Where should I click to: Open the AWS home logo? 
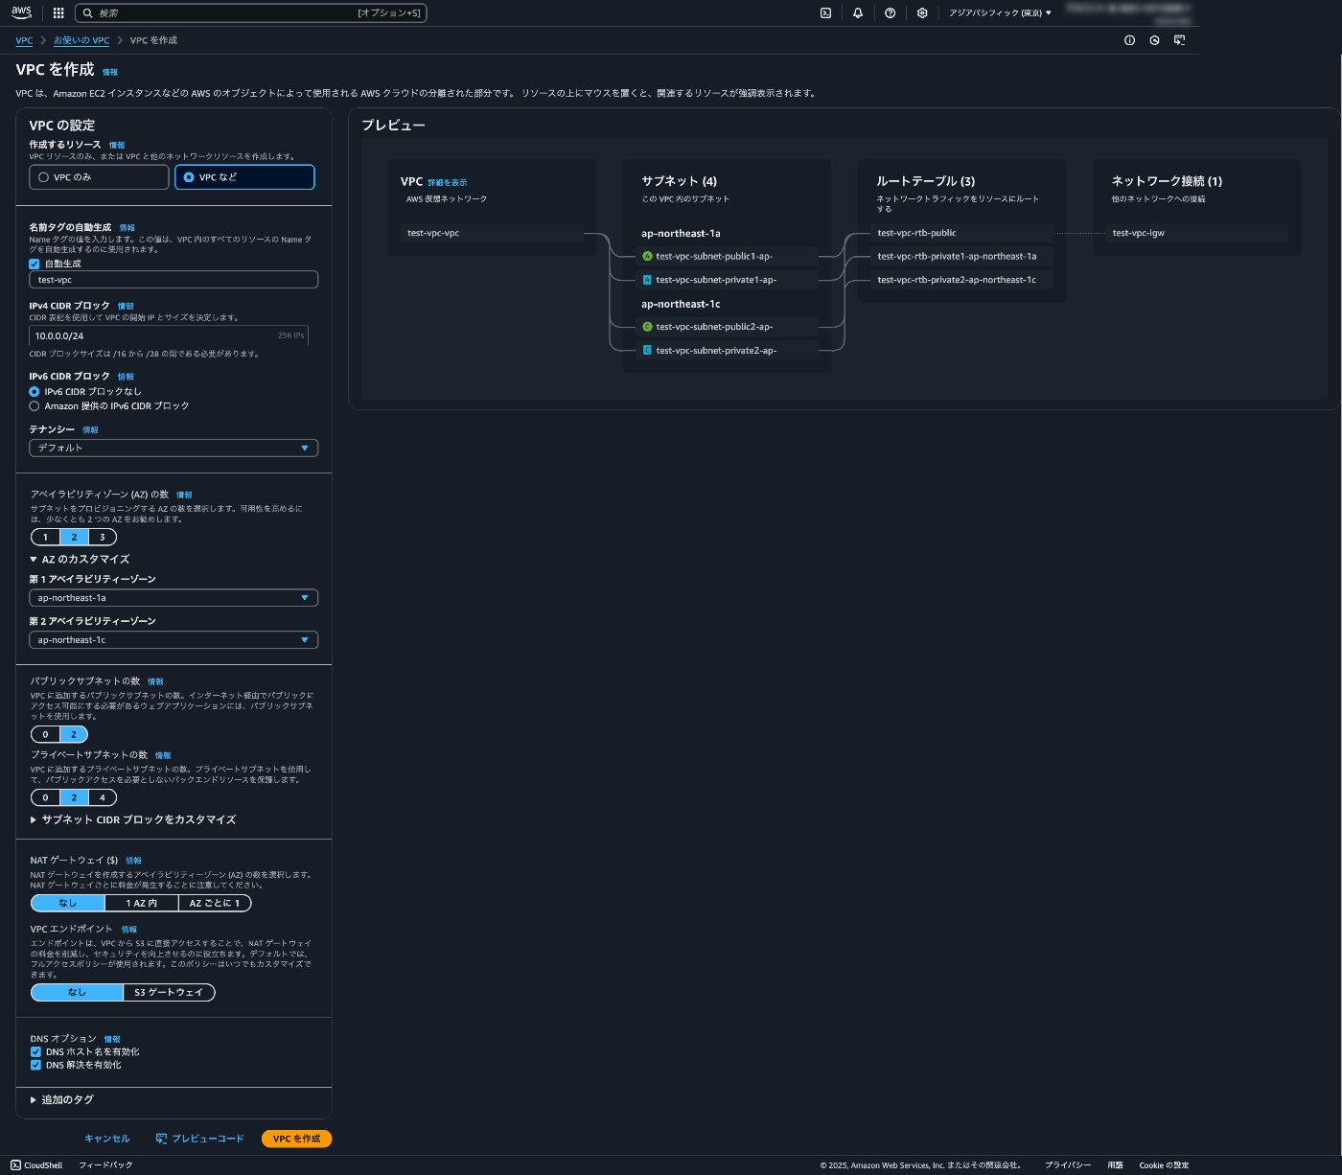(x=21, y=12)
